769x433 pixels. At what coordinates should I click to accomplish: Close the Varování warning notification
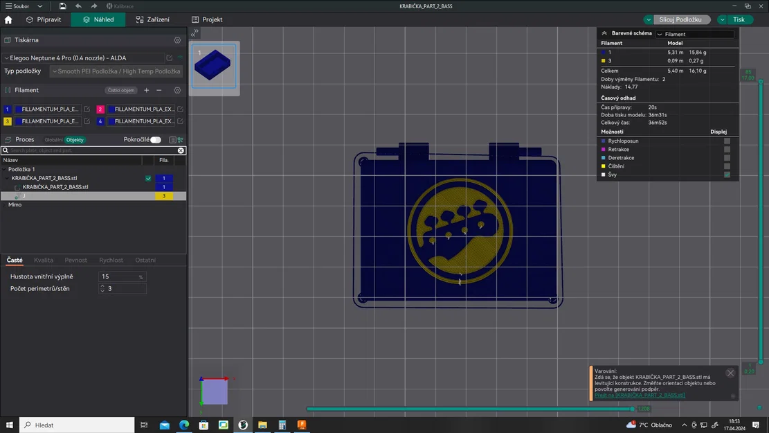(x=730, y=373)
